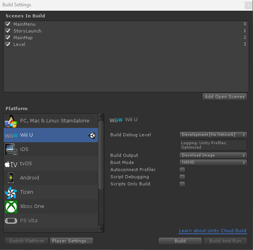Select the PS Vita platform row

[x=51, y=221]
